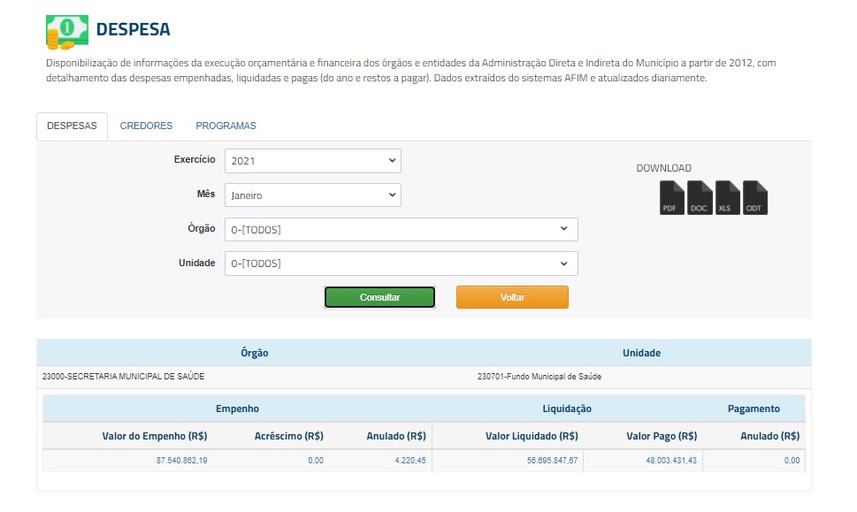857x512 pixels.
Task: Click the Fundo Municipal de Saúde unit
Action: tap(539, 377)
